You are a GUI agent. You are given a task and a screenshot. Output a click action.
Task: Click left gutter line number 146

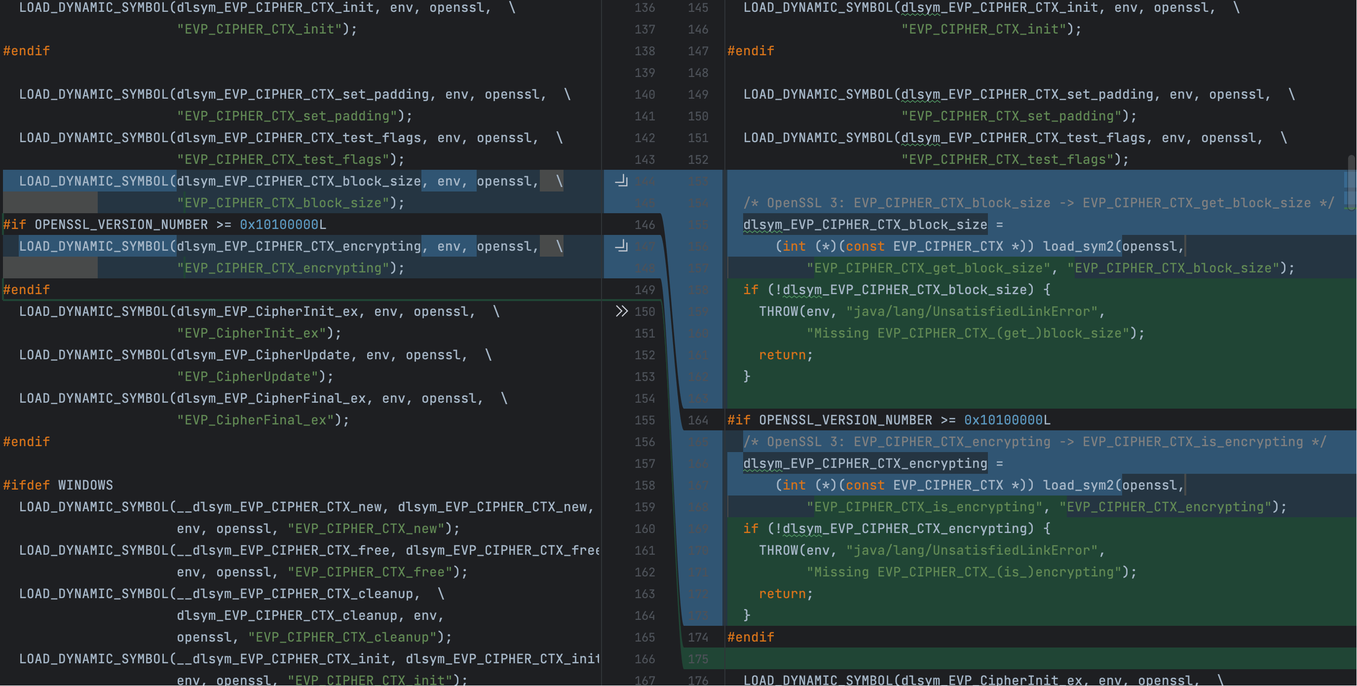pos(645,225)
